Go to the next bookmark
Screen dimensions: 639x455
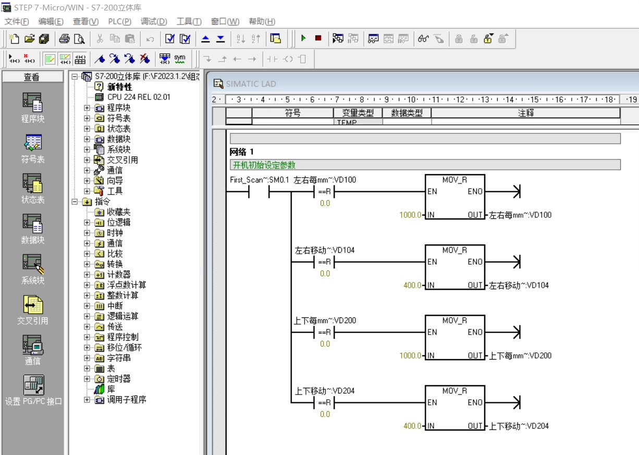point(115,59)
